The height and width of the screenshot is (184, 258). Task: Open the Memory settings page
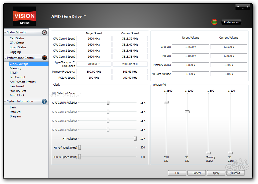point(15,68)
